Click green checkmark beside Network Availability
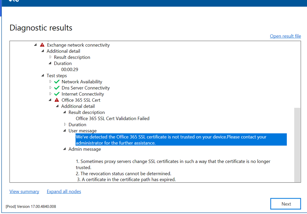 [57, 82]
